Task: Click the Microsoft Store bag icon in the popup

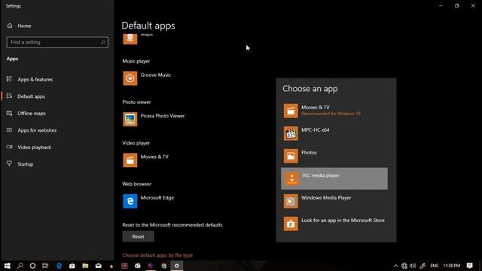Action: pyautogui.click(x=291, y=224)
